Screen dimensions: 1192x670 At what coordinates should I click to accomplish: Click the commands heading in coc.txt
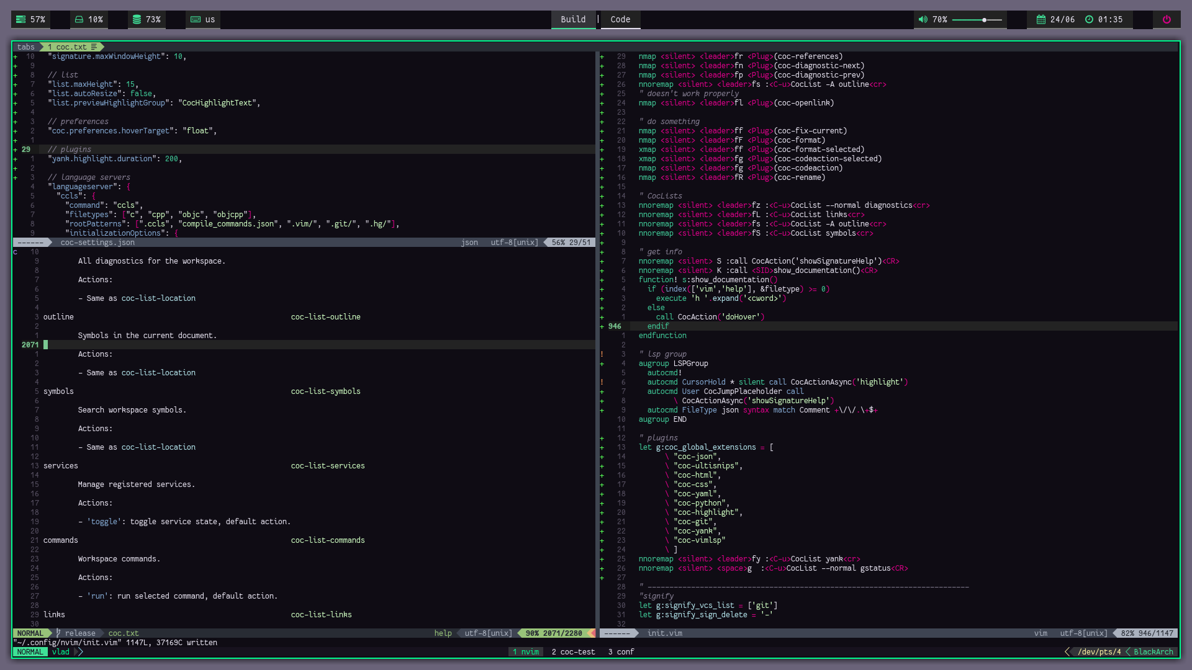(x=60, y=540)
